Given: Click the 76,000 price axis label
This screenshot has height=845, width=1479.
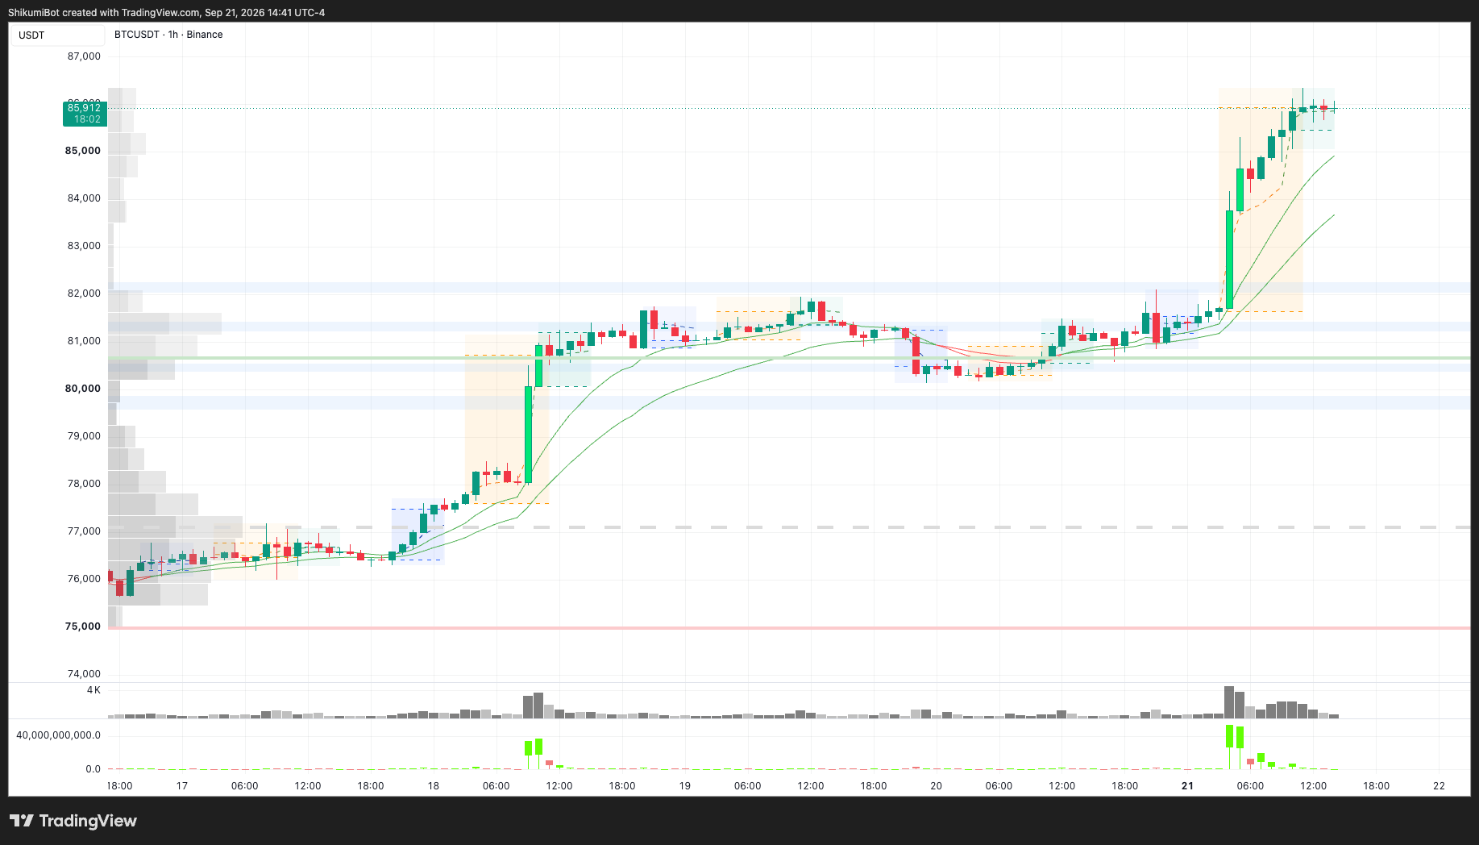Looking at the screenshot, I should click(x=84, y=579).
